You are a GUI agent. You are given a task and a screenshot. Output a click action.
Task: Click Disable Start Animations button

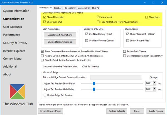tap(60, 35)
